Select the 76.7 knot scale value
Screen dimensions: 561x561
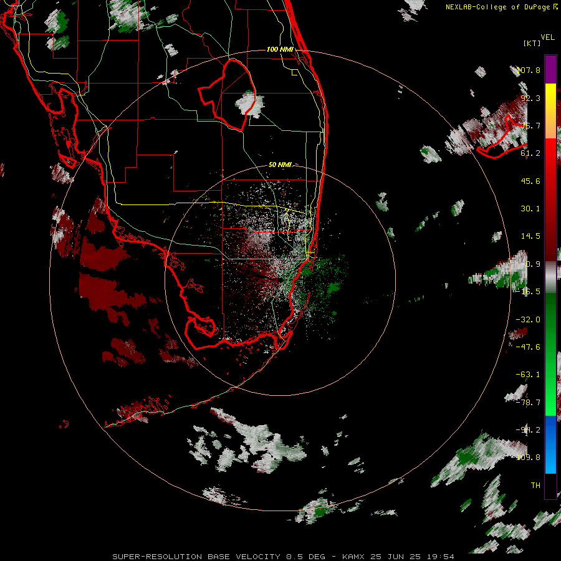click(530, 125)
